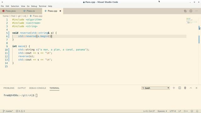The height and width of the screenshot is (113, 201).
Task: Switch to the Pass.java tab
Action: click(10, 11)
